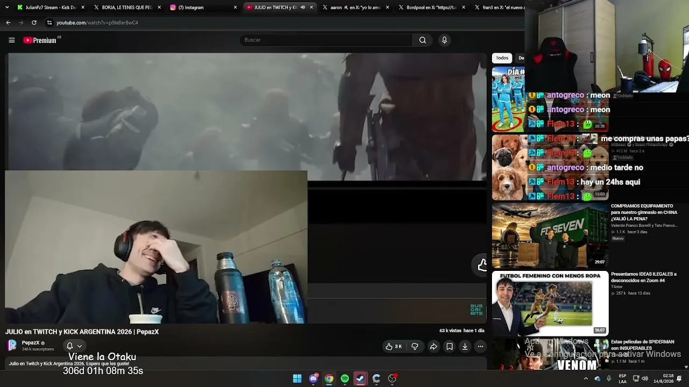Open Spotify from the taskbar
689x387 pixels.
click(x=344, y=378)
